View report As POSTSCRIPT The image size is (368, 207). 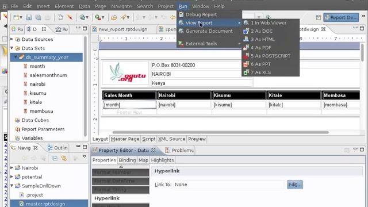click(270, 56)
